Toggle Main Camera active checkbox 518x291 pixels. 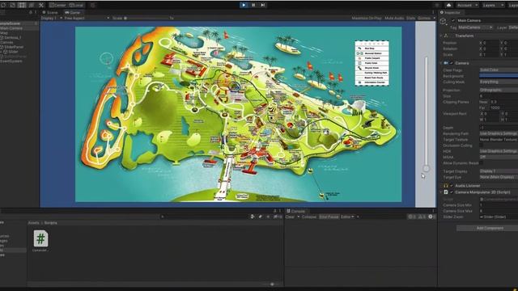(453, 20)
